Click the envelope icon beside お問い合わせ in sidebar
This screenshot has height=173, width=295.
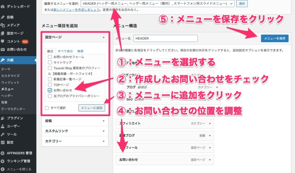[2, 49]
